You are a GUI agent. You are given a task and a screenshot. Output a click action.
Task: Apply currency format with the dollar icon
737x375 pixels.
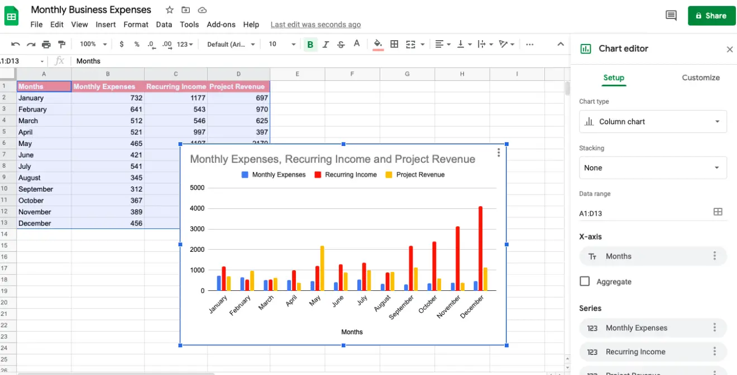click(x=121, y=43)
